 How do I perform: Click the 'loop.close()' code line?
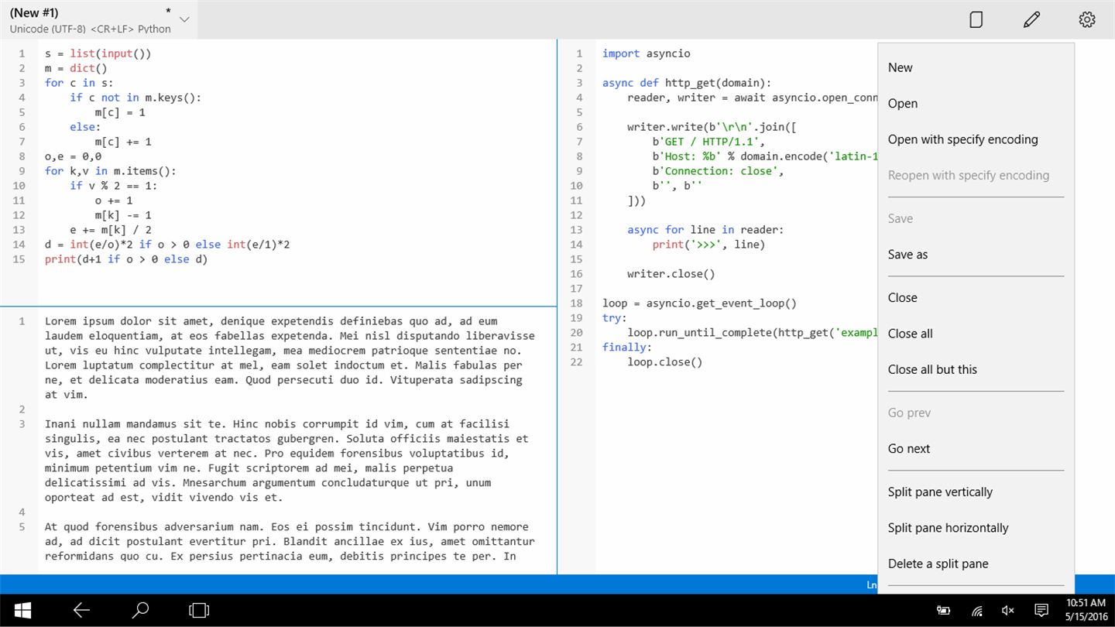[x=664, y=362]
